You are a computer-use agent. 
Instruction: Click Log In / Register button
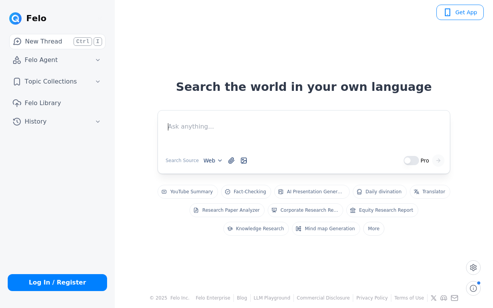point(57,283)
